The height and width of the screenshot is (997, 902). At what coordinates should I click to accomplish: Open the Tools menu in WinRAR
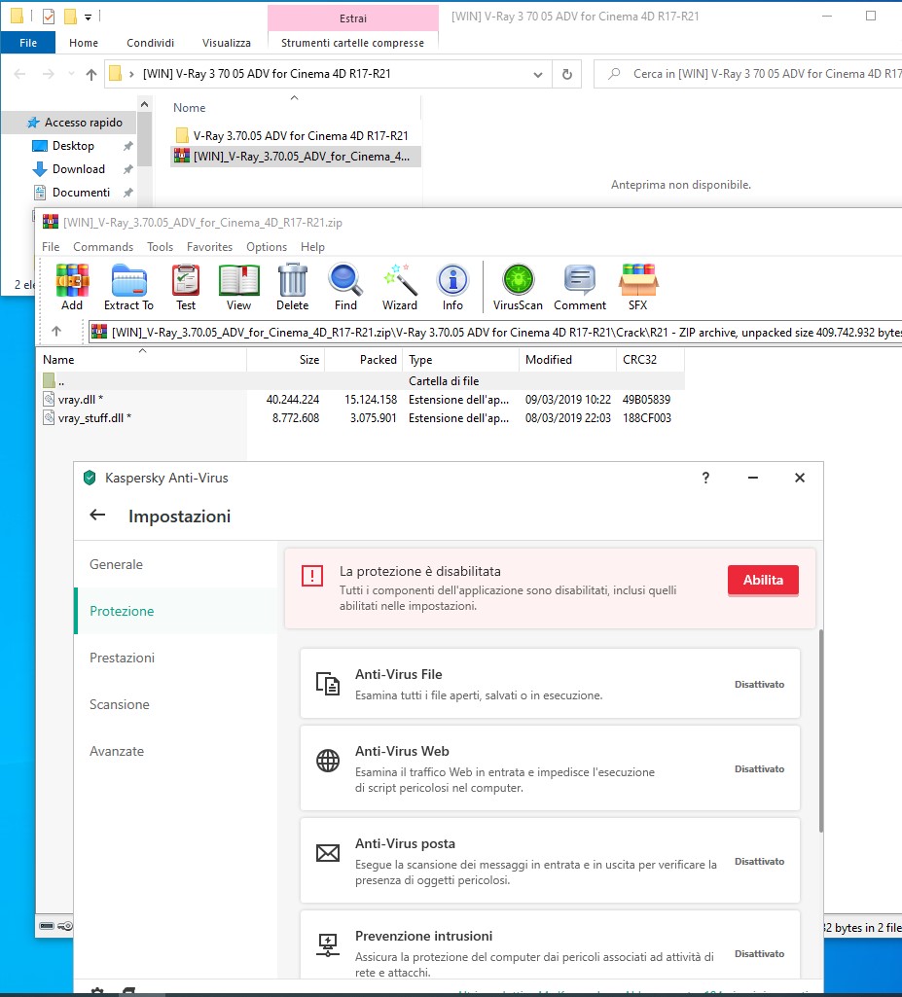pyautogui.click(x=161, y=247)
